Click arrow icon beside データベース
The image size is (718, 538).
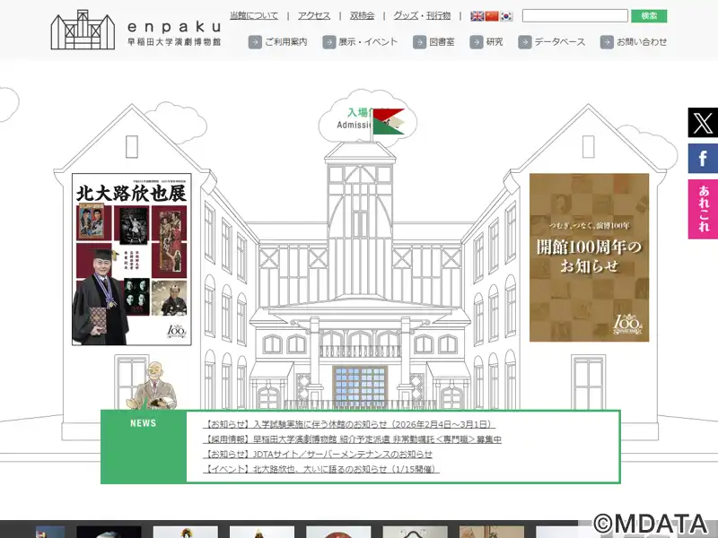[525, 42]
